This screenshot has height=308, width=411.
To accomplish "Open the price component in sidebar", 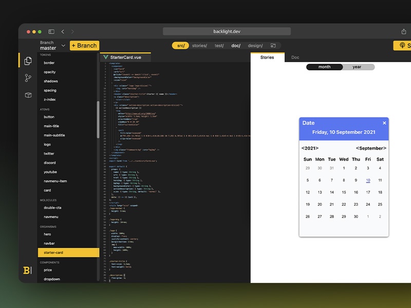I will tap(48, 270).
